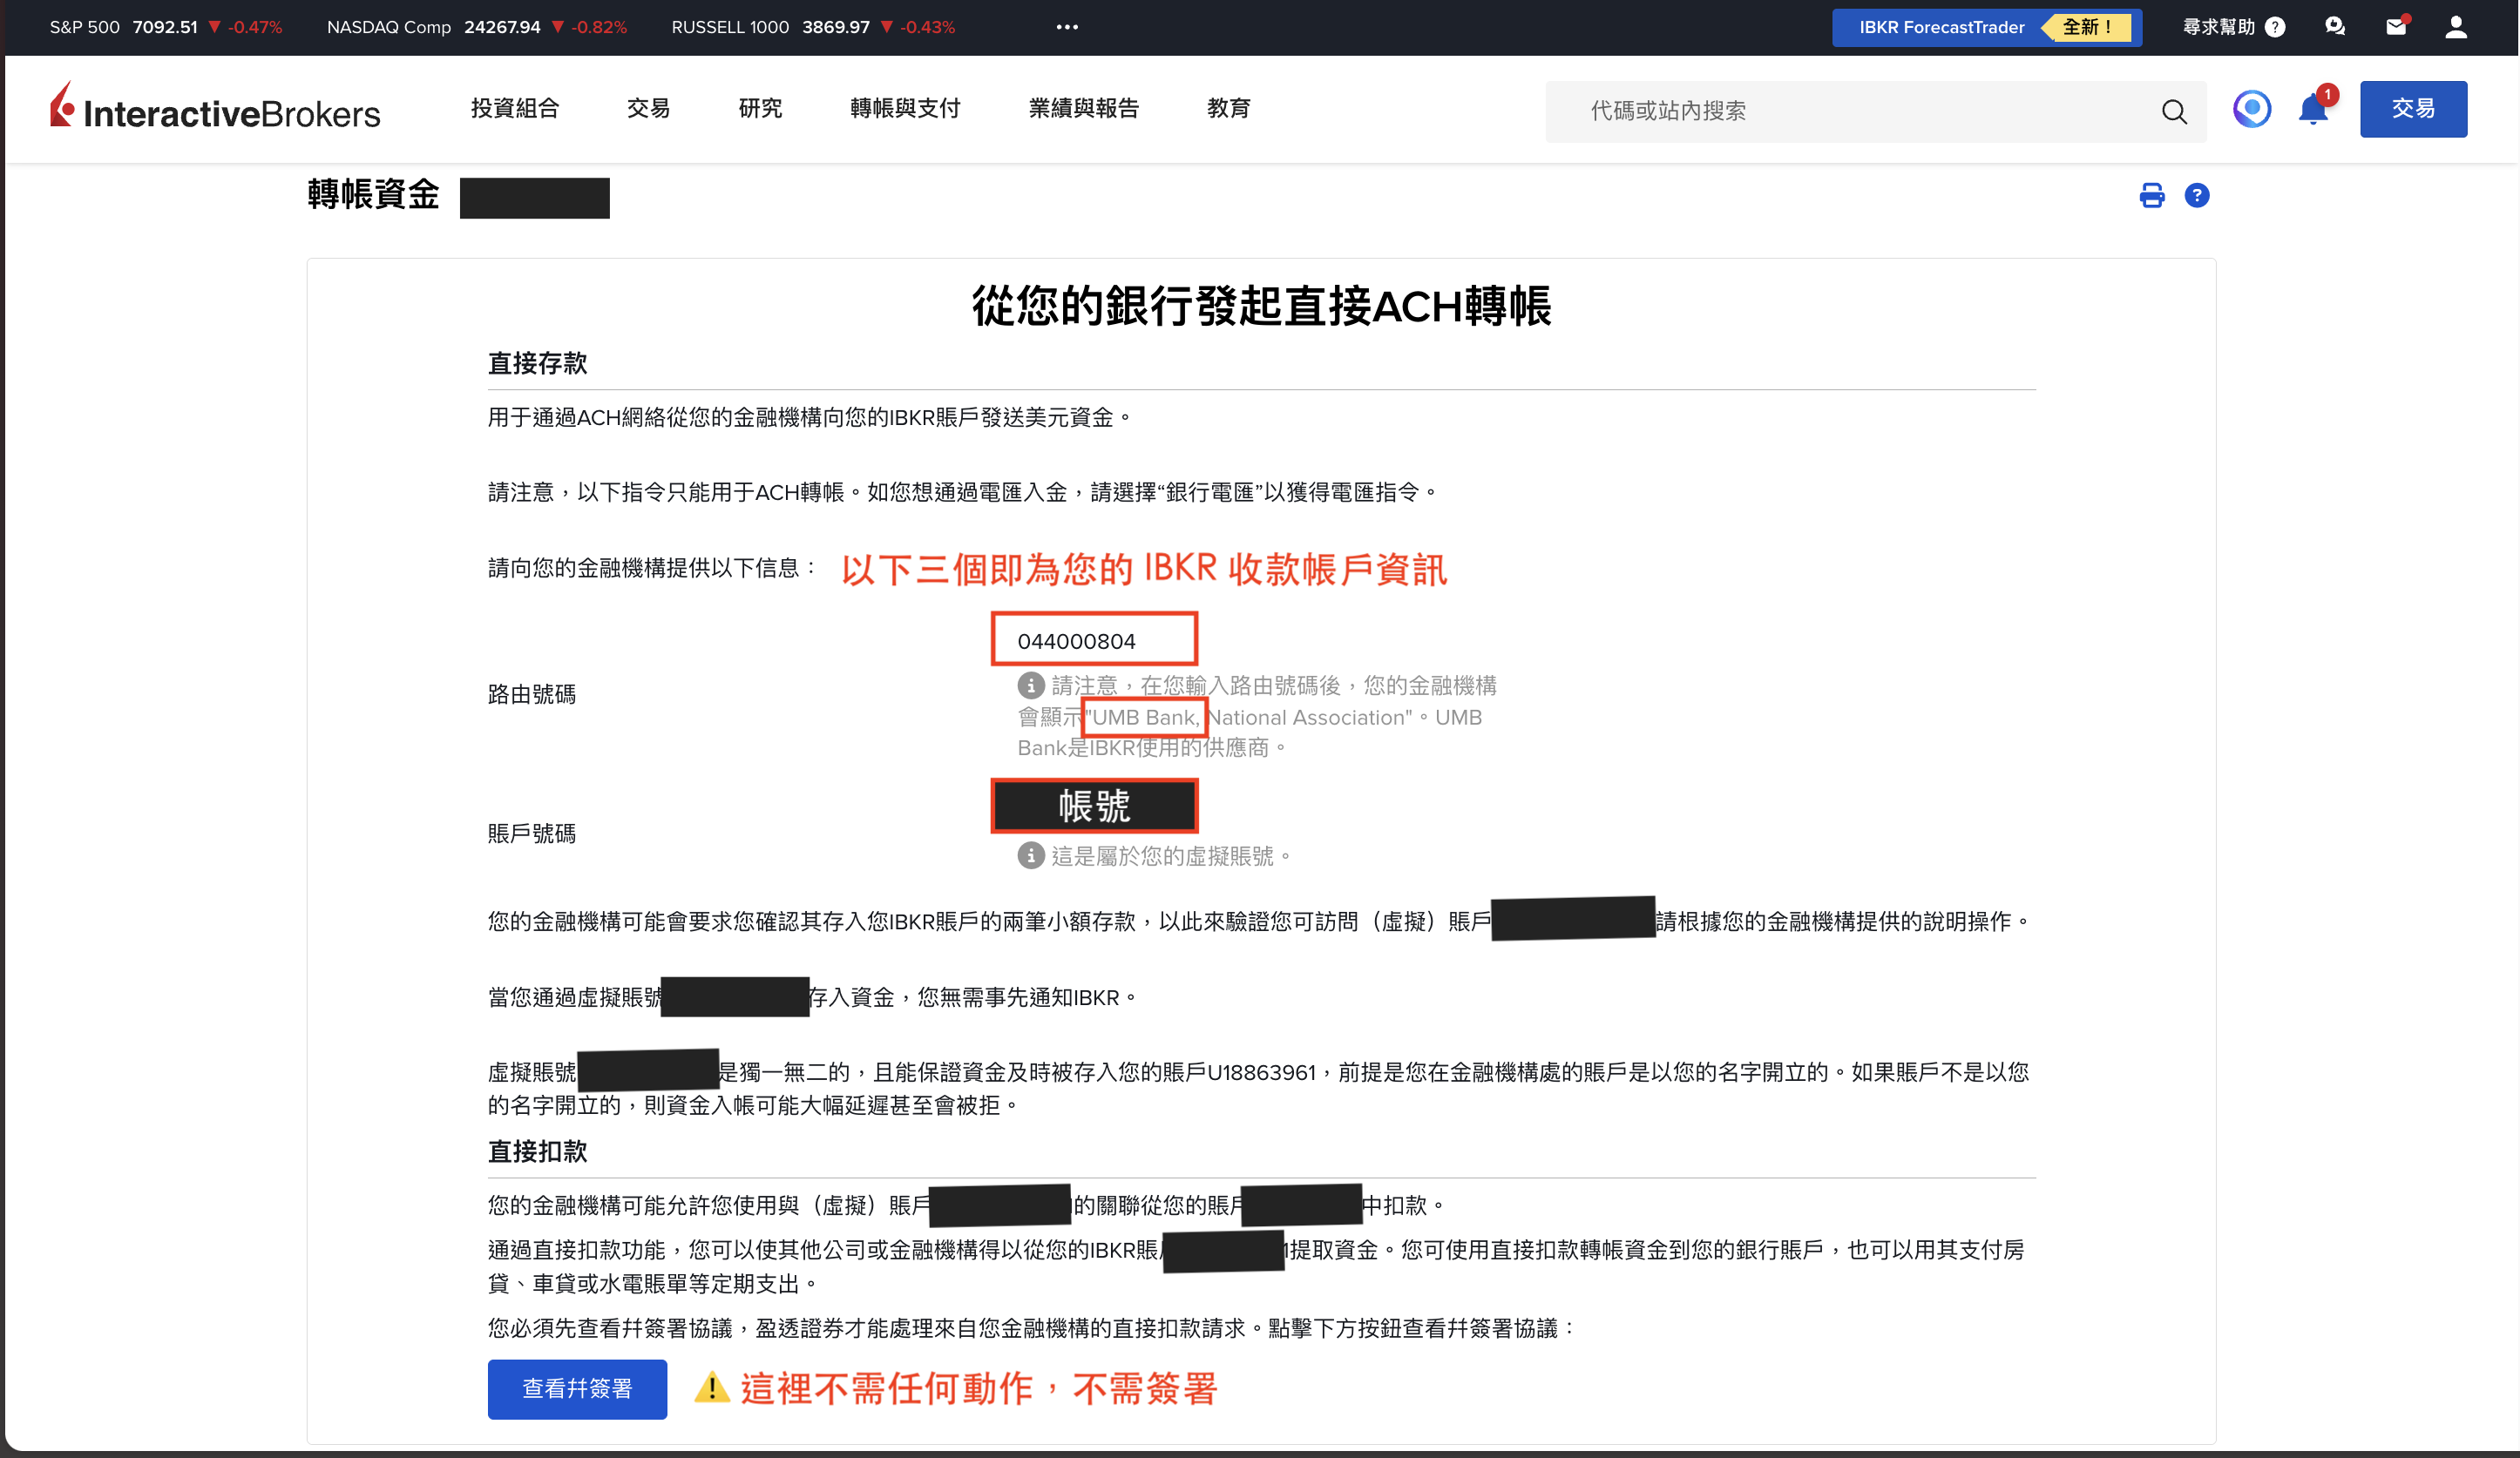Click the print page icon
This screenshot has width=2520, height=1458.
[2151, 196]
